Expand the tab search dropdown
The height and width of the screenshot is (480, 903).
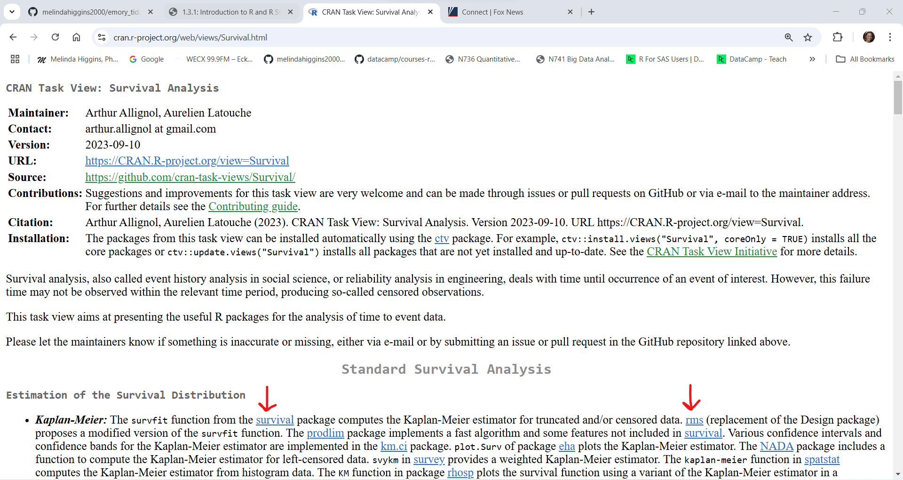tap(12, 12)
